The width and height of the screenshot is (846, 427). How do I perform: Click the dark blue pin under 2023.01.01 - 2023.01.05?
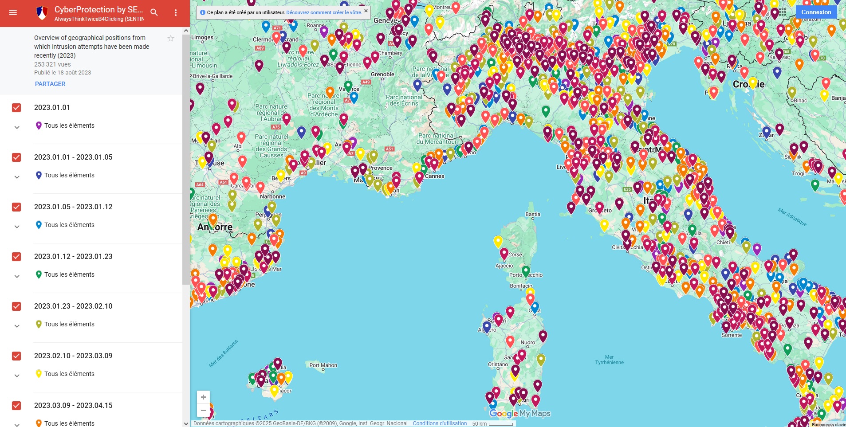[x=39, y=175]
